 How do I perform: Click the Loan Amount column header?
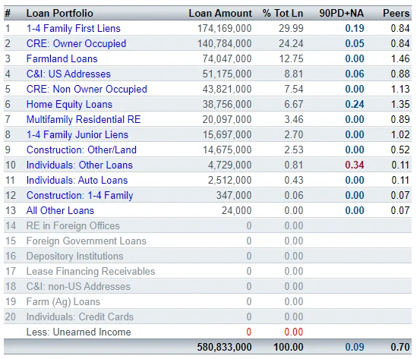point(220,13)
